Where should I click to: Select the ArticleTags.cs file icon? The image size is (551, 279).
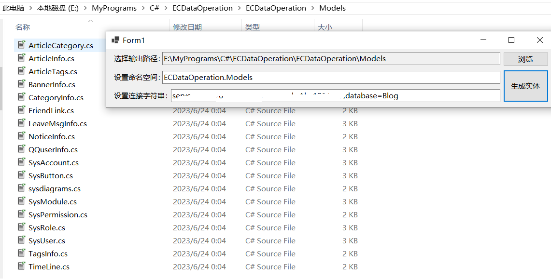point(22,70)
